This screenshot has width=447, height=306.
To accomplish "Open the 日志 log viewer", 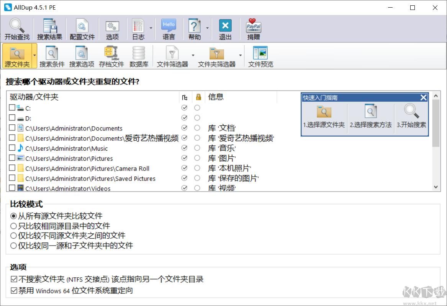I will pyautogui.click(x=138, y=25).
